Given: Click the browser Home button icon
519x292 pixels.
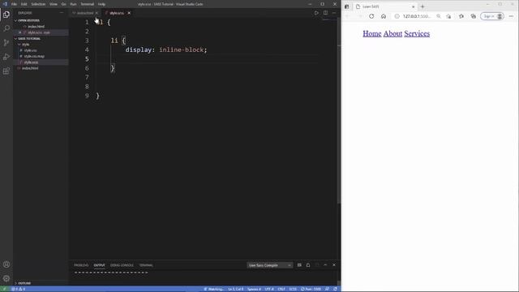Looking at the screenshot, I should [x=384, y=16].
